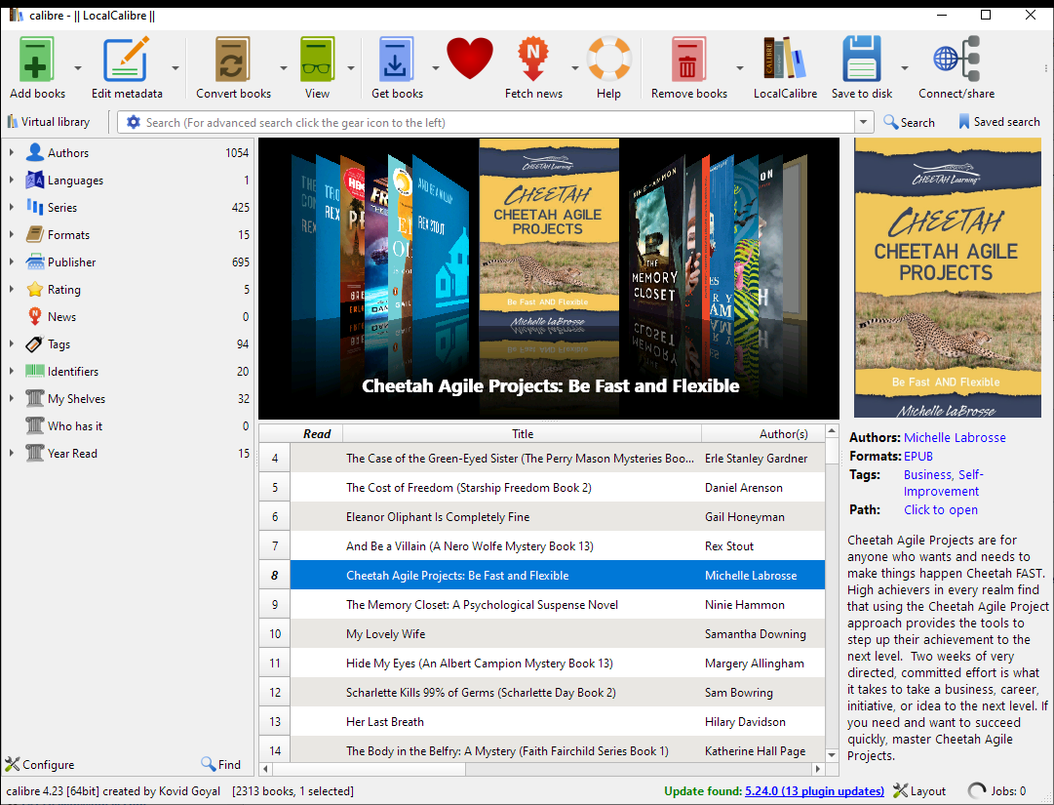This screenshot has height=805, width=1054.
Task: Click the Business tag link
Action: point(927,475)
